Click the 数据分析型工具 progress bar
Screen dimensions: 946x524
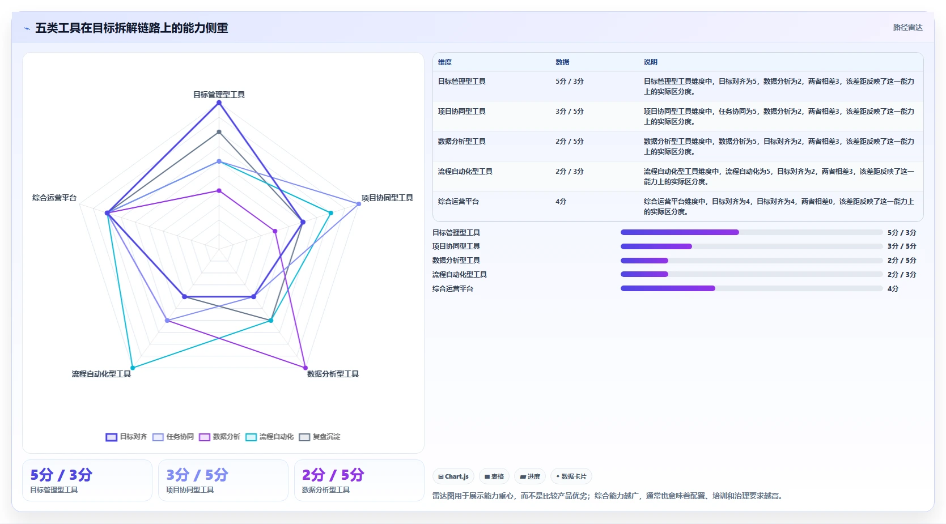(752, 261)
